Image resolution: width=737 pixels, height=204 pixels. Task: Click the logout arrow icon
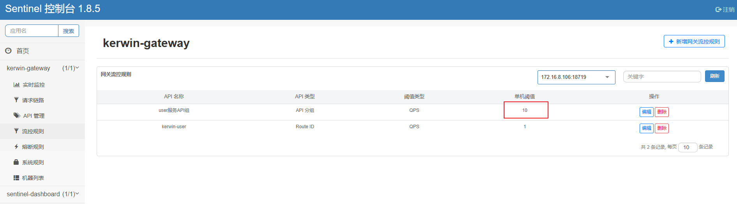tap(718, 9)
